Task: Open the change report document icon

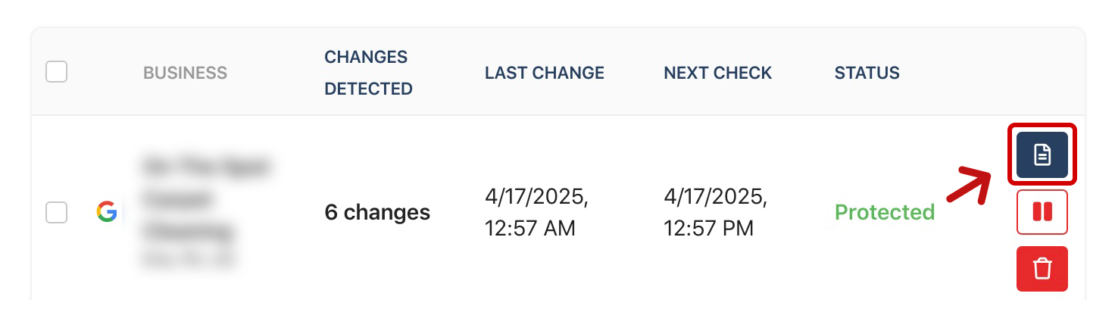Action: (1042, 155)
